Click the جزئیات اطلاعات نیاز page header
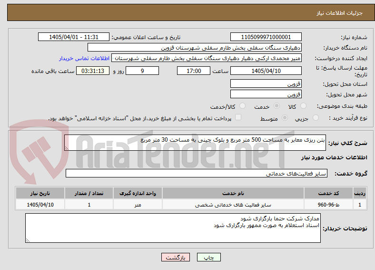Viewport: 375px width, 270px height. (339, 13)
